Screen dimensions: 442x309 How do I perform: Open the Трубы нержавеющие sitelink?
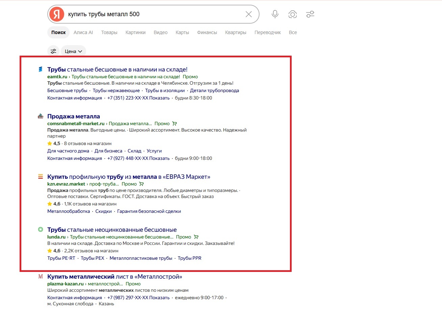116,90
